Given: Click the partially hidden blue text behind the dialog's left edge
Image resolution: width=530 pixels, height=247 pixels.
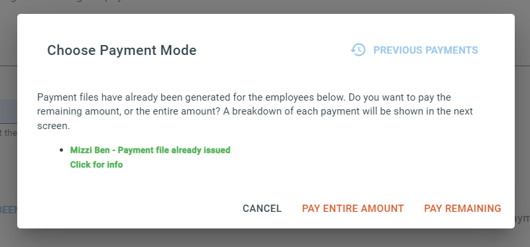Looking at the screenshot, I should click(9, 209).
